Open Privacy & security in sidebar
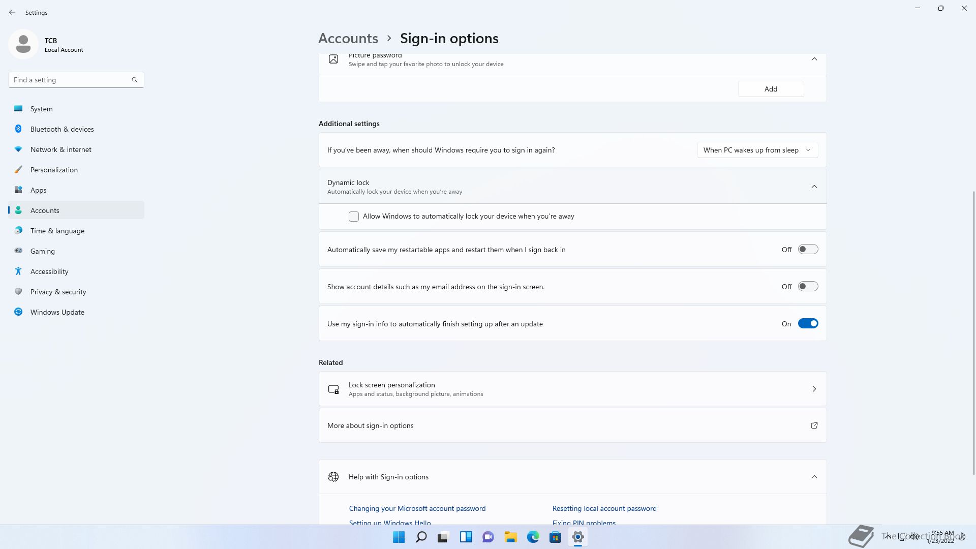The height and width of the screenshot is (549, 976). (58, 292)
